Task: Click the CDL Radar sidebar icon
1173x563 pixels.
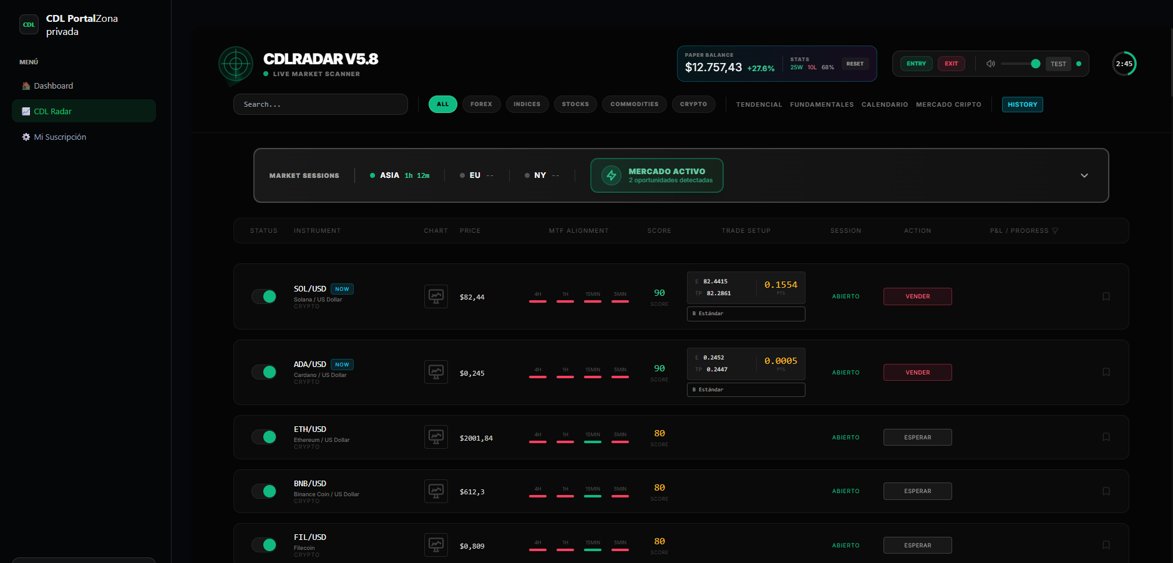Action: [x=26, y=111]
